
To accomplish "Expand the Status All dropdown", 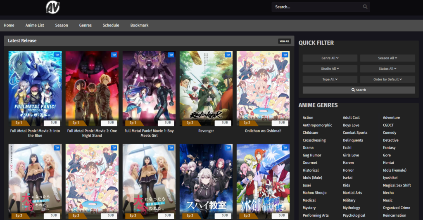I will pyautogui.click(x=387, y=69).
